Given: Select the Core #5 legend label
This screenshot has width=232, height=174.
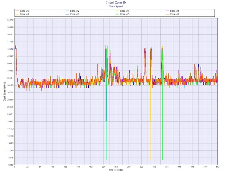Looking at the screenshot, I should click(x=124, y=14).
